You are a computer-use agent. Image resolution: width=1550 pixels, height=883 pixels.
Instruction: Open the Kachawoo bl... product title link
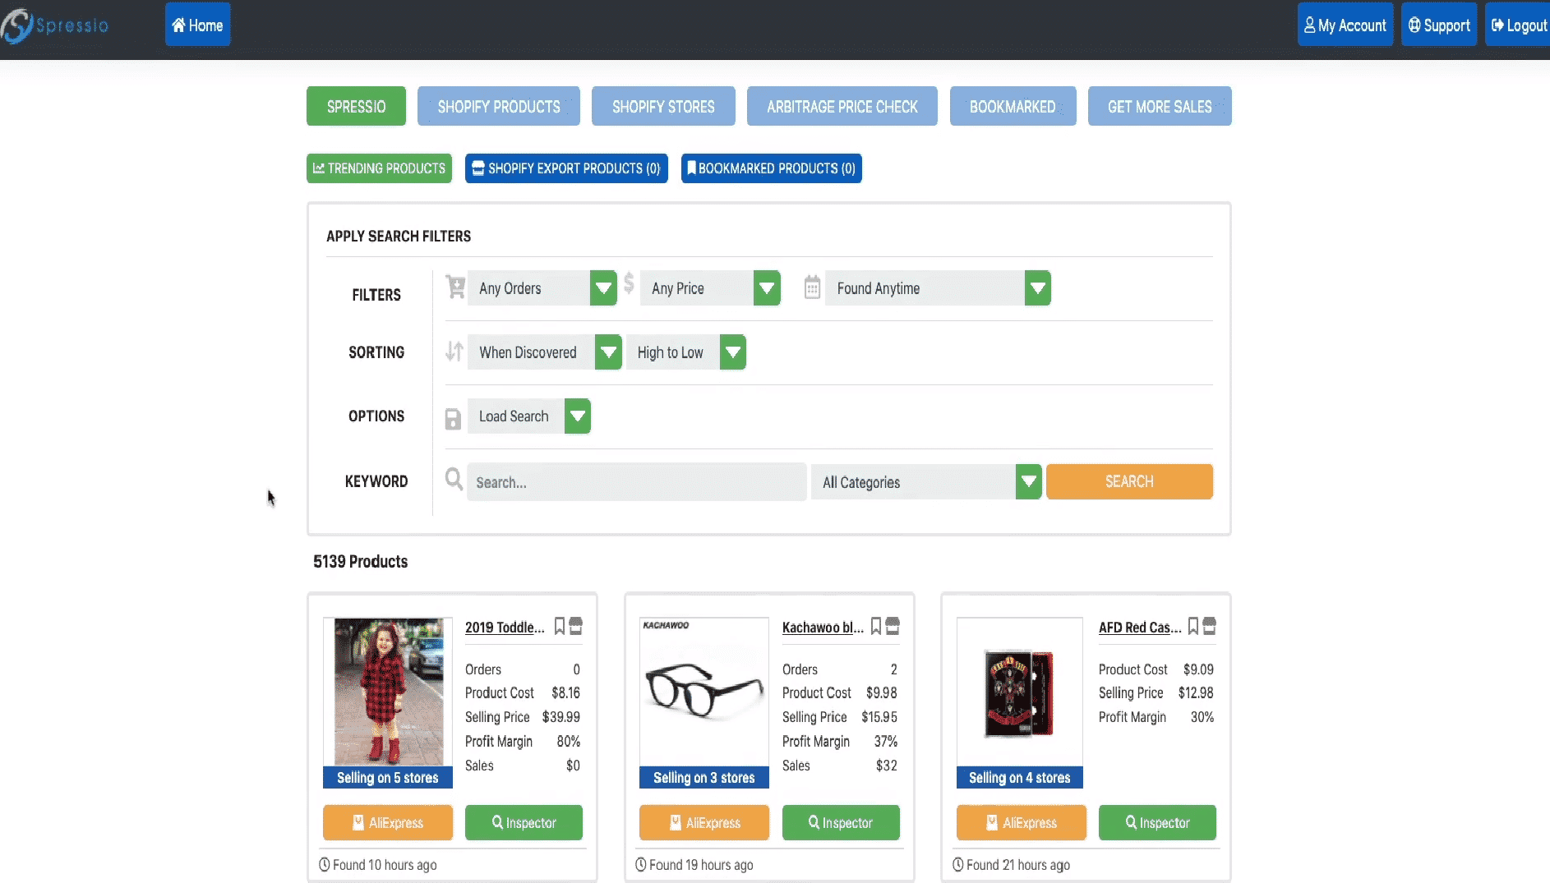(x=823, y=628)
